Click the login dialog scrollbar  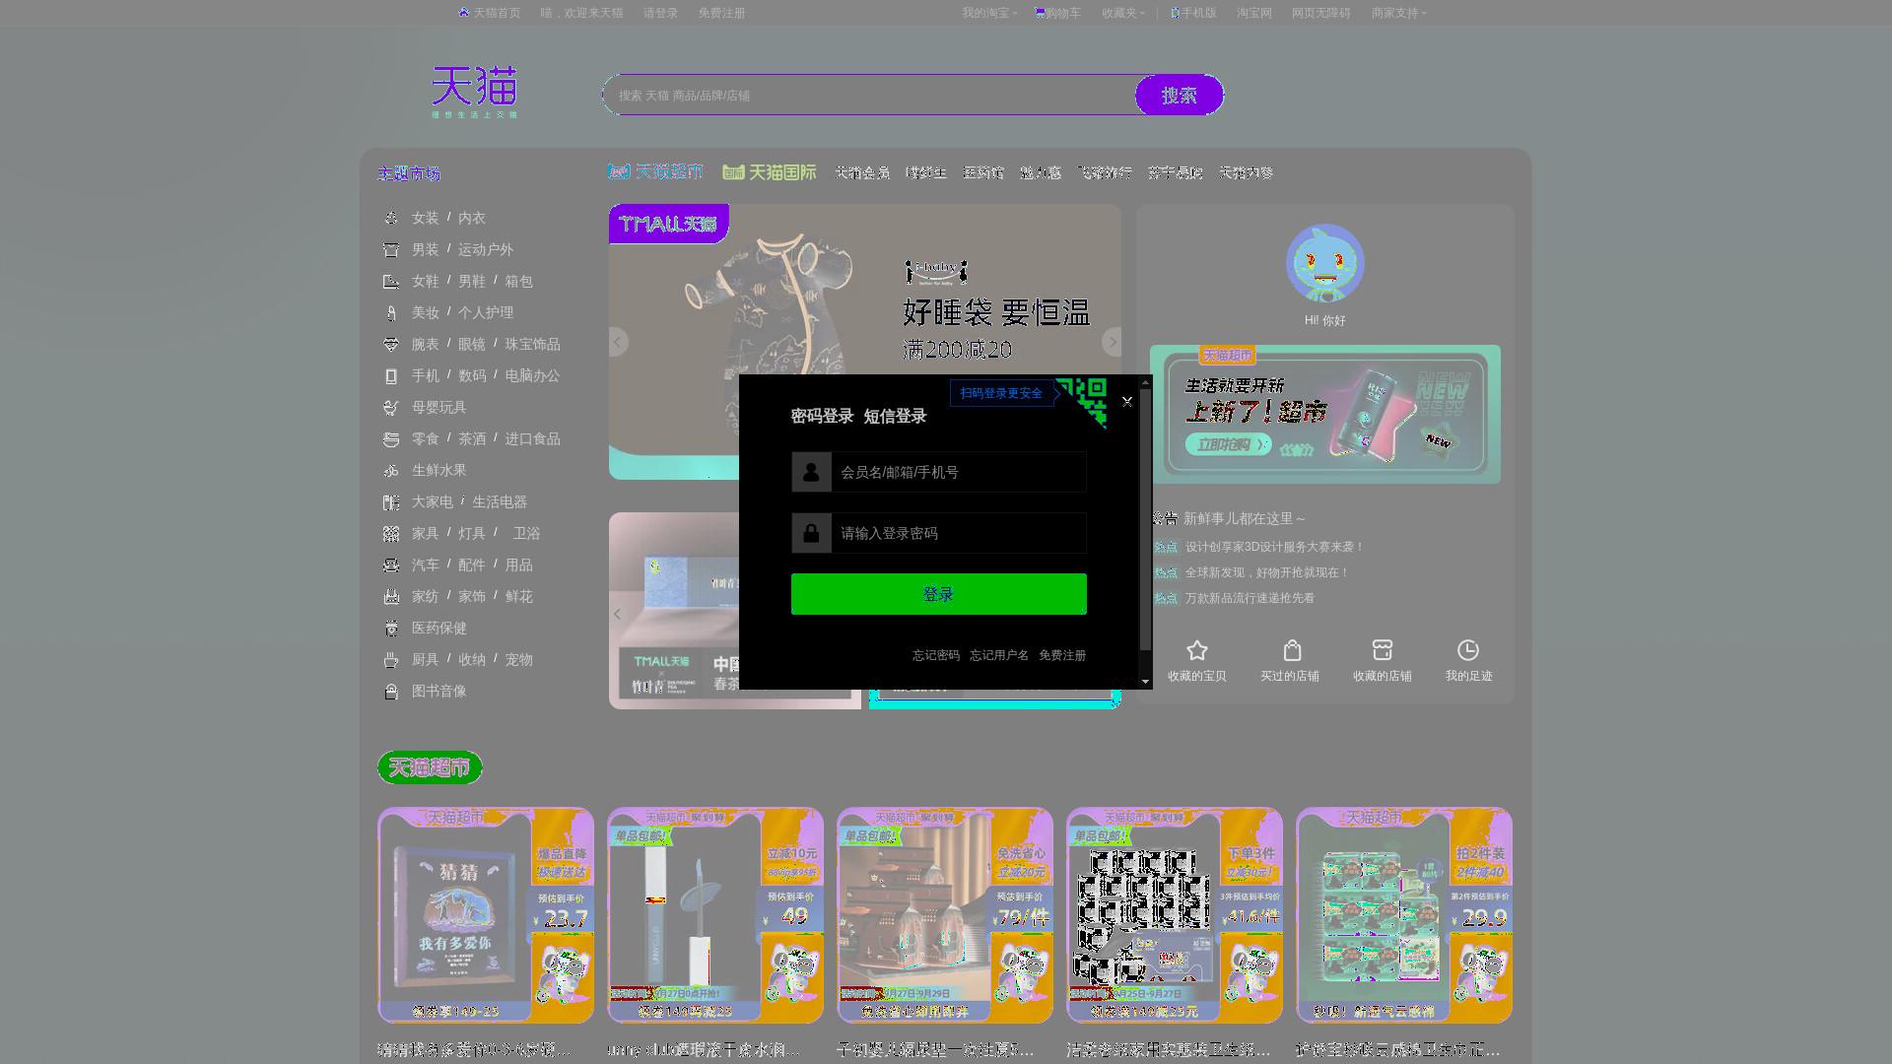click(x=1145, y=519)
